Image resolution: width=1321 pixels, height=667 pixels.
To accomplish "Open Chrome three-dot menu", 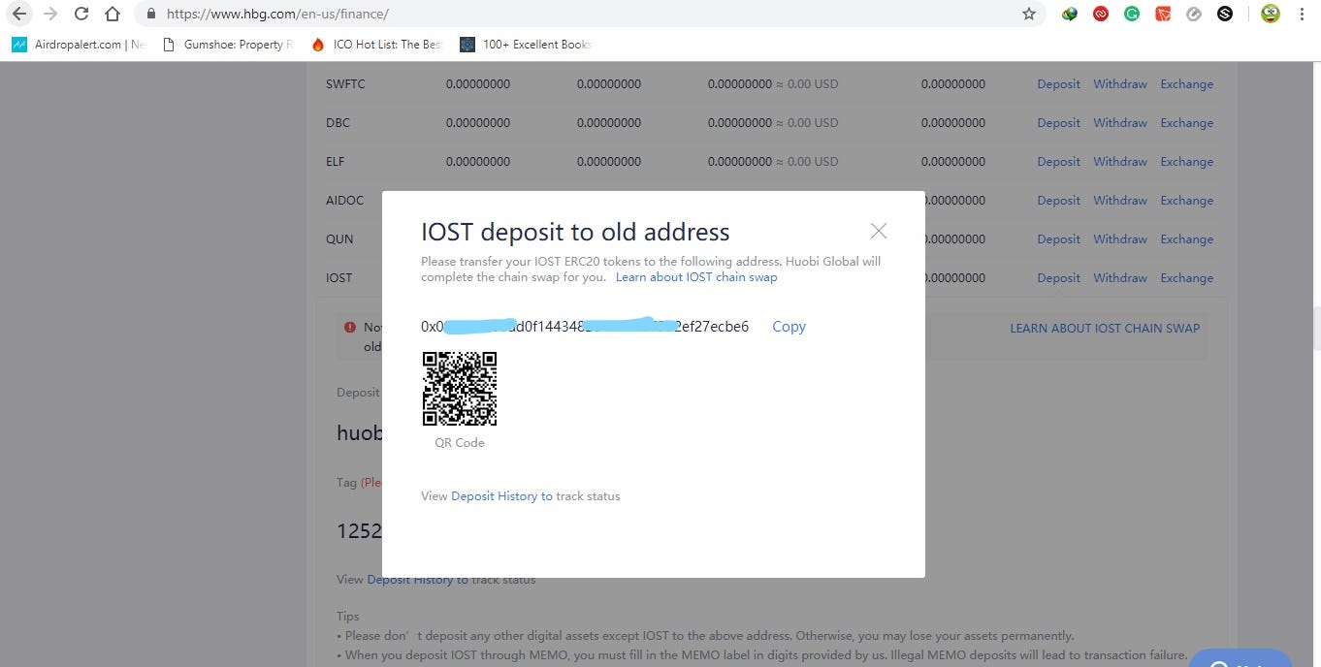I will pos(1302,14).
